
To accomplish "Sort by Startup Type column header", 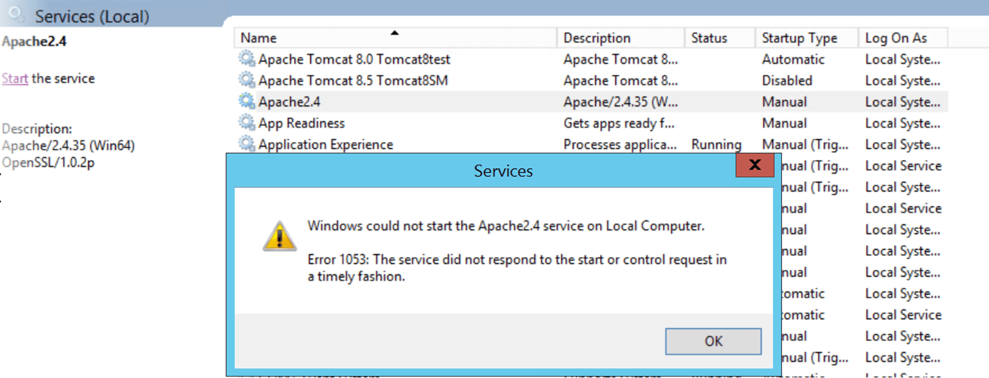I will pos(807,38).
